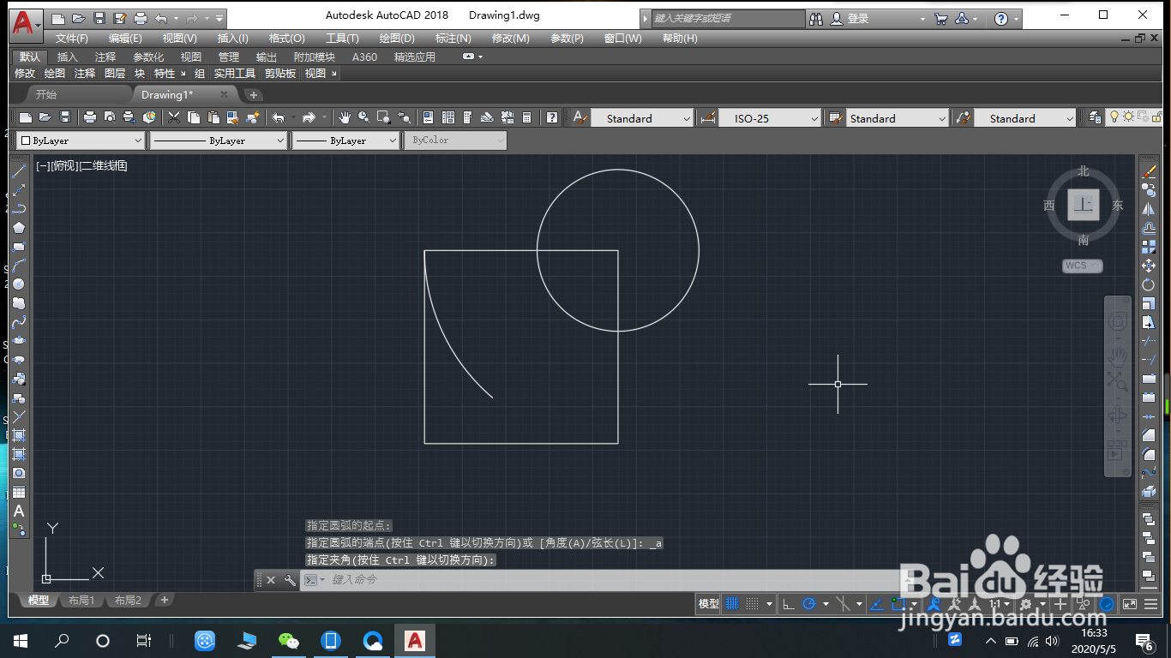1171x658 pixels.
Task: Open the Help question mark icon
Action: pos(553,117)
